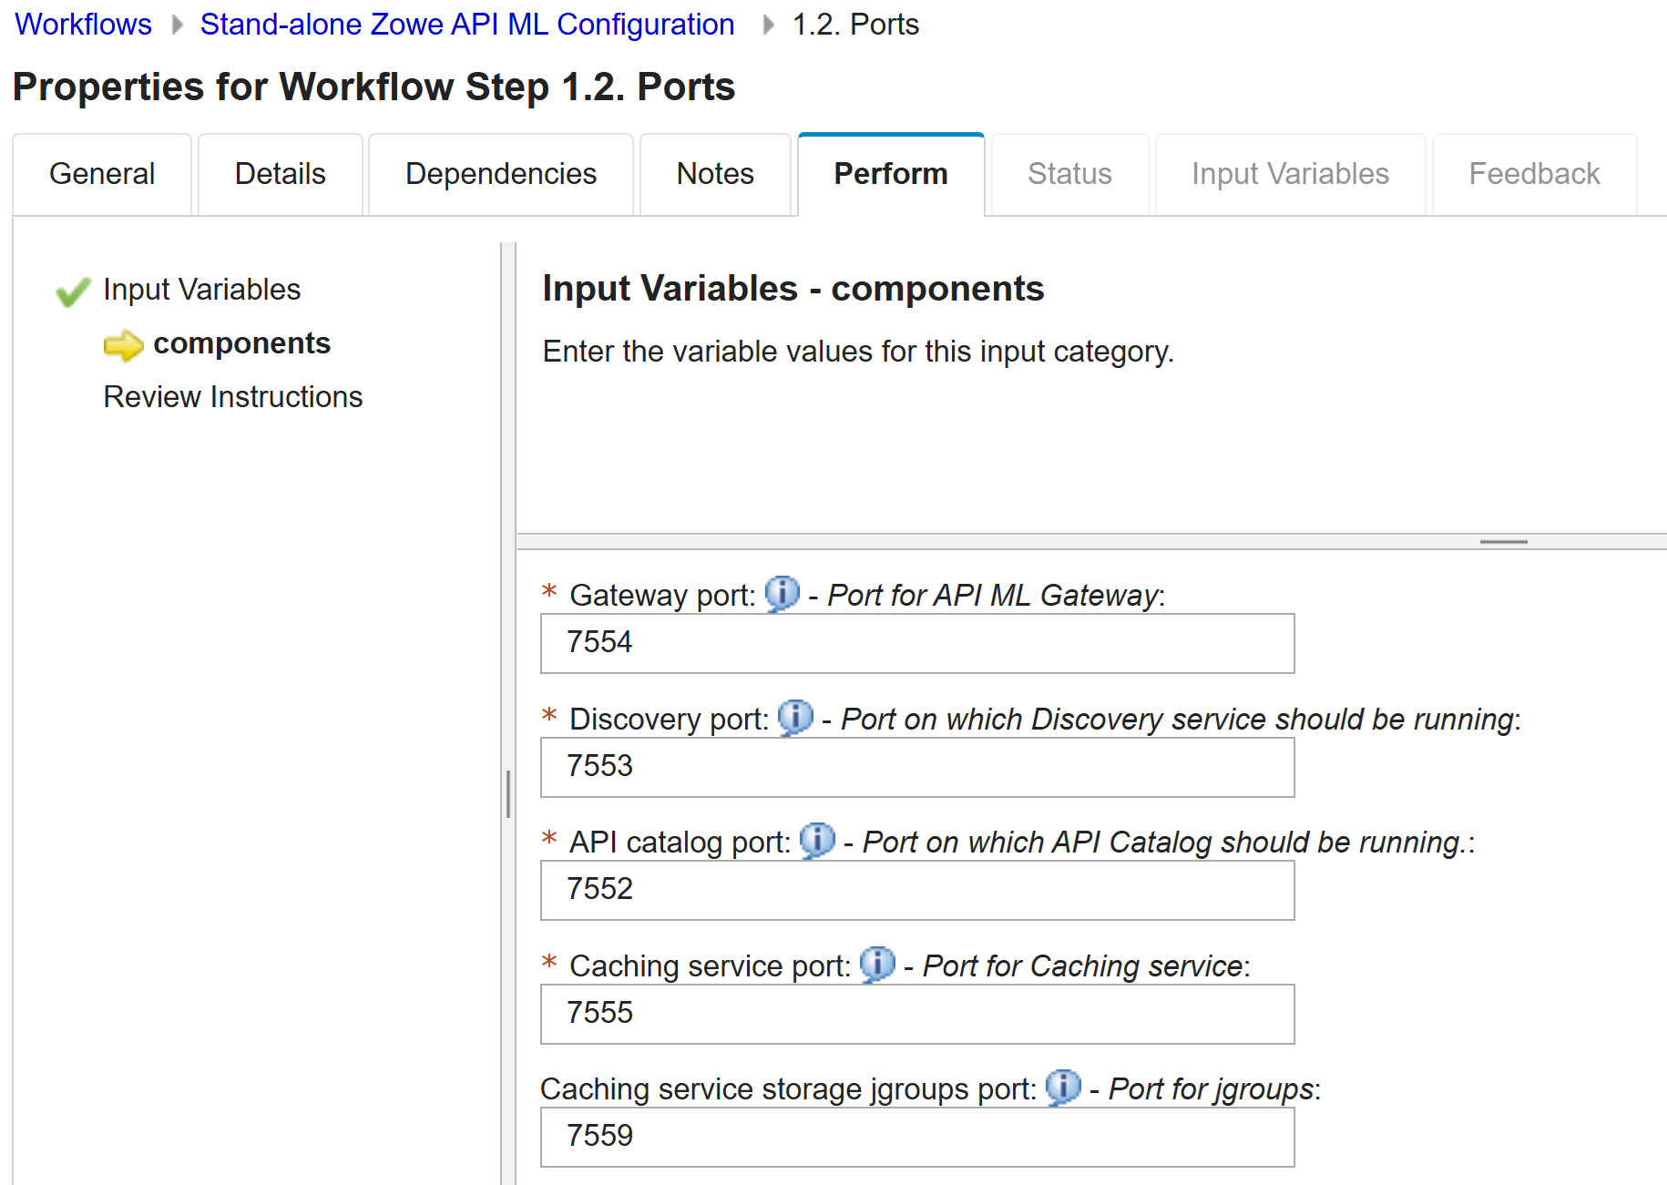The width and height of the screenshot is (1667, 1185).
Task: Open the Gateway port info tooltip icon
Action: (x=782, y=594)
